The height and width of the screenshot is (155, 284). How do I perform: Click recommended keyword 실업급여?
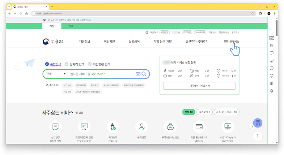(x=67, y=85)
